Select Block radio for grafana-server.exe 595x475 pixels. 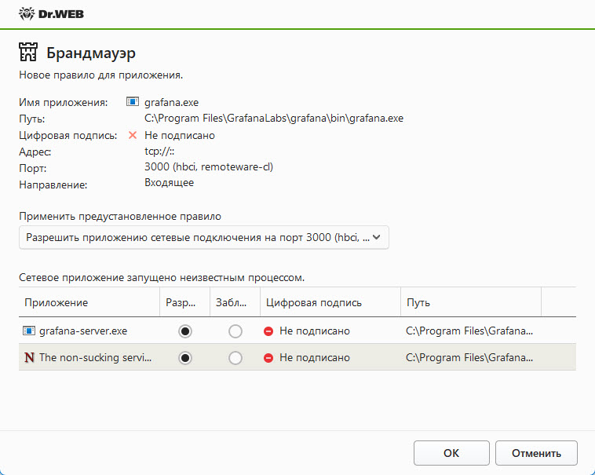(235, 331)
